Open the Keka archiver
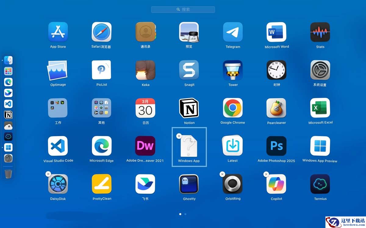Image resolution: width=366 pixels, height=228 pixels. (x=145, y=70)
